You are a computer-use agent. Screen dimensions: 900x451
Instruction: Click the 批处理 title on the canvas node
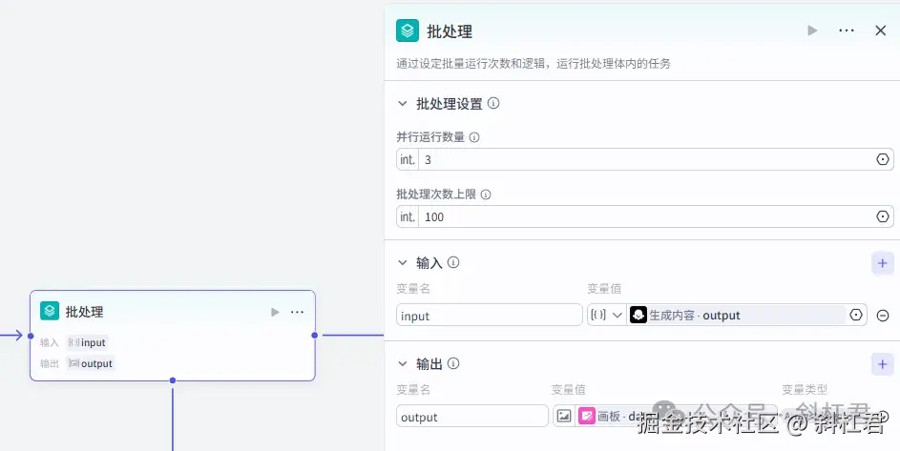(84, 312)
